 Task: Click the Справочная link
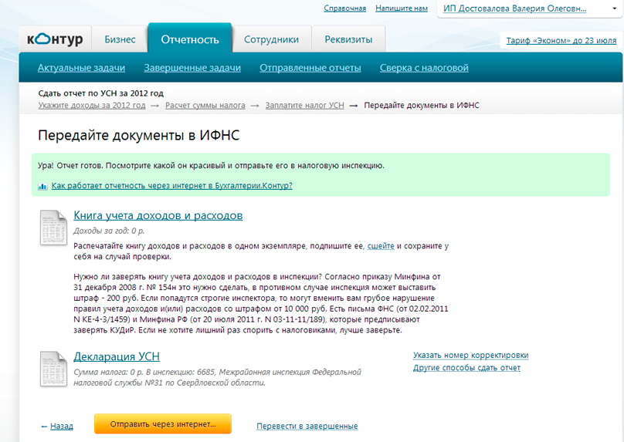coord(344,8)
